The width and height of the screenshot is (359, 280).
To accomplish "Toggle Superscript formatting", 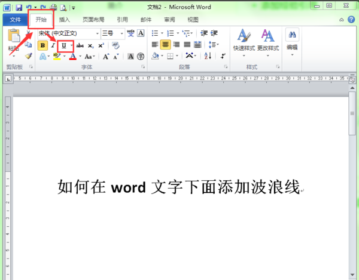I will (x=101, y=45).
